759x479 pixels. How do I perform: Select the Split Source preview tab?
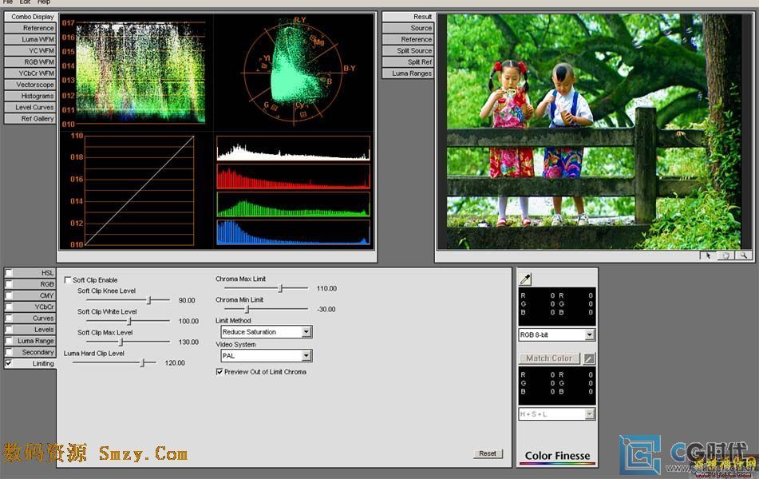408,50
